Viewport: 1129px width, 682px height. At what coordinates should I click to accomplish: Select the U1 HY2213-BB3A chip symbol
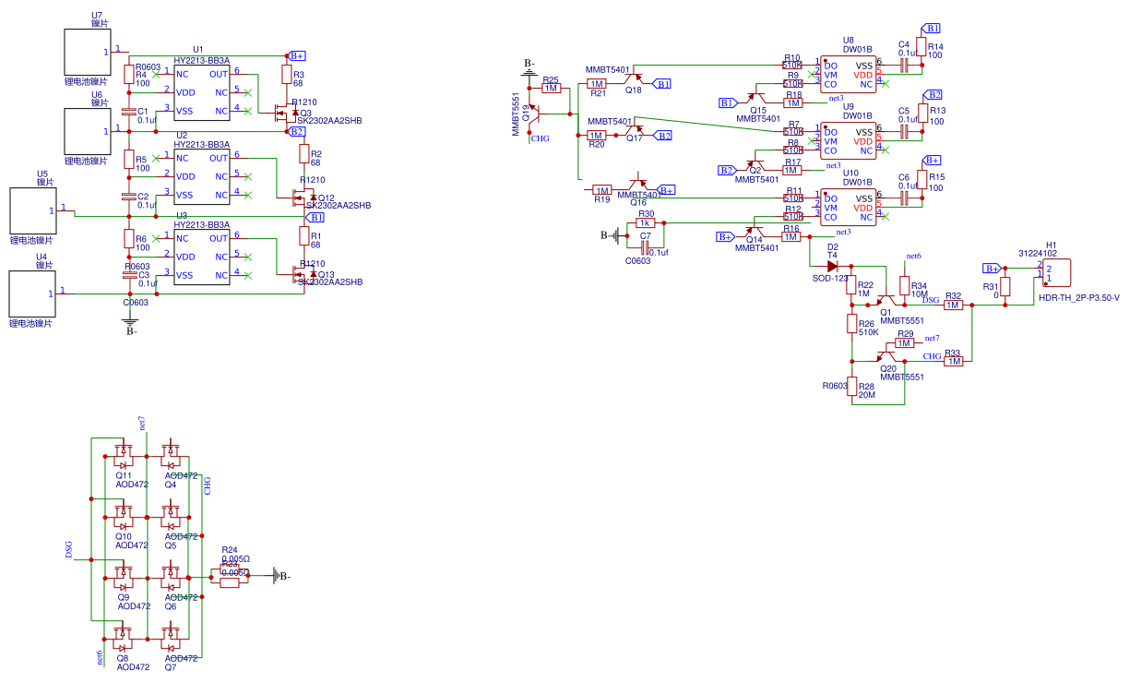click(202, 92)
